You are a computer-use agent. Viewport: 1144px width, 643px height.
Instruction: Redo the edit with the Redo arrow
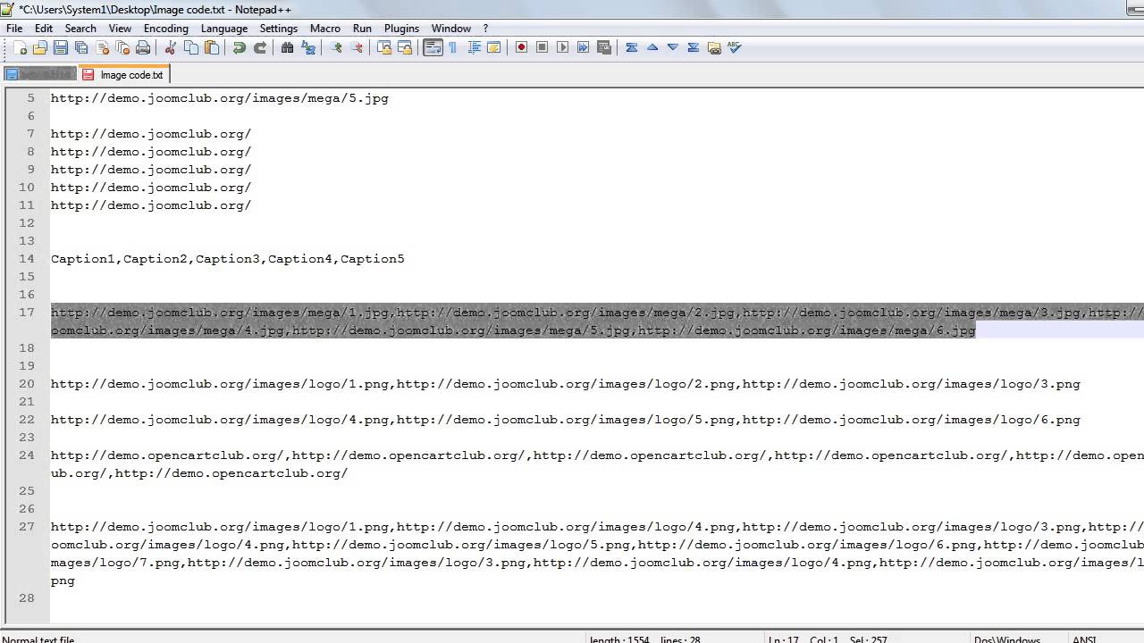pos(260,48)
